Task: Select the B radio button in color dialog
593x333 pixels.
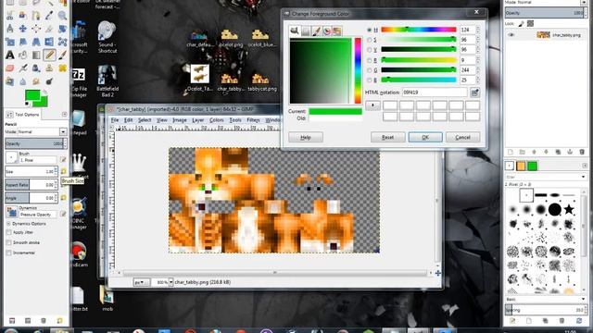Action: 369,80
